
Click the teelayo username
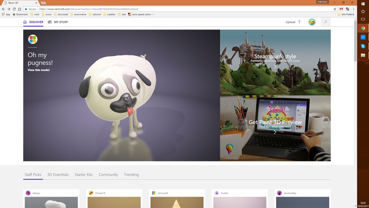[36, 193]
